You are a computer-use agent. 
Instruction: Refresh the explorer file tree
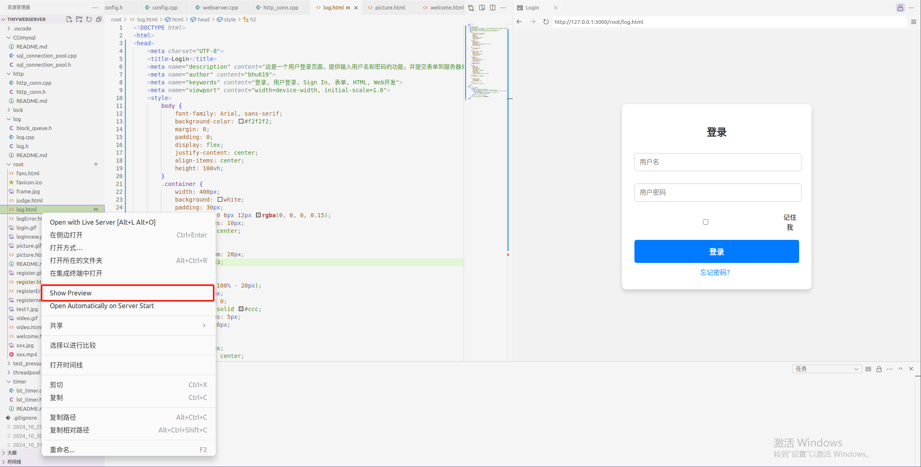[89, 19]
